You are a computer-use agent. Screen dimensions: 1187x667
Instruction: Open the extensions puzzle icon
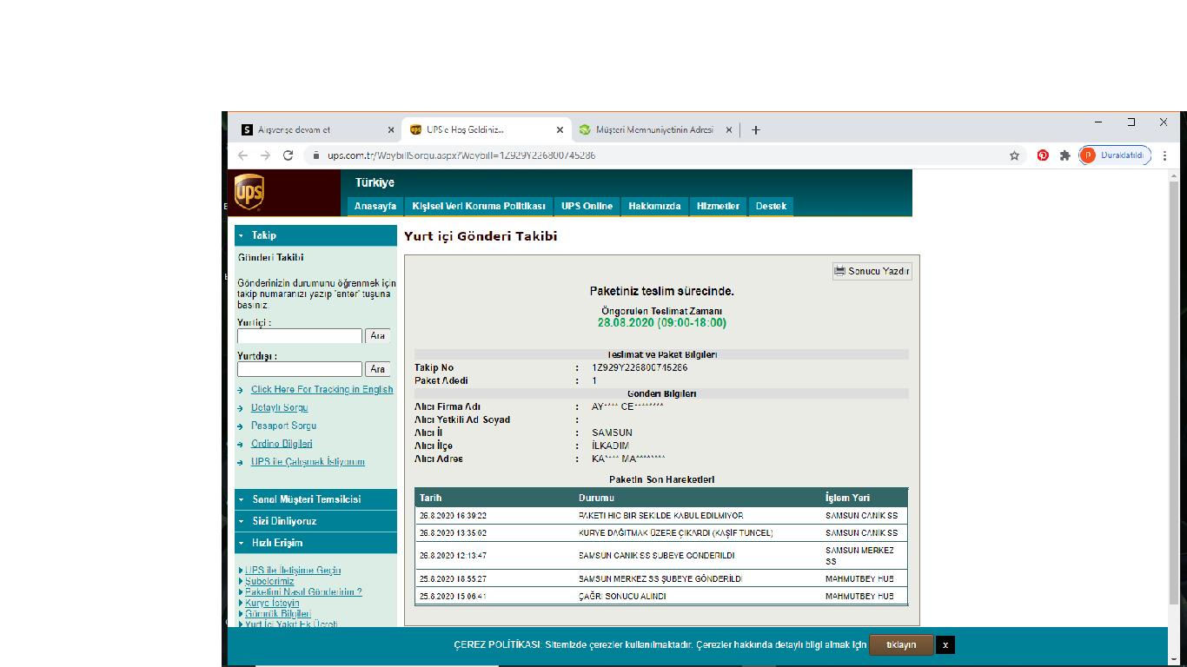coord(1064,155)
